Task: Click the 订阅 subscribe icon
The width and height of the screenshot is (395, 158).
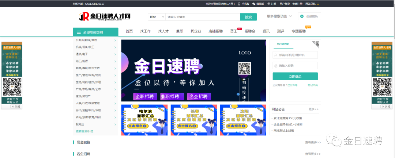Action: [269, 4]
